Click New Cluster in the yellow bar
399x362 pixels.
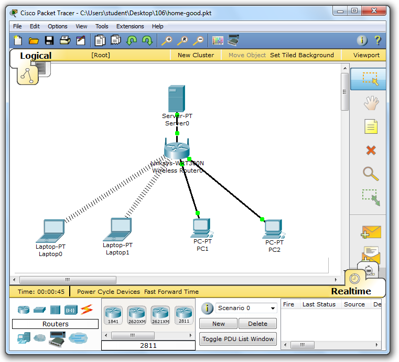coord(196,55)
